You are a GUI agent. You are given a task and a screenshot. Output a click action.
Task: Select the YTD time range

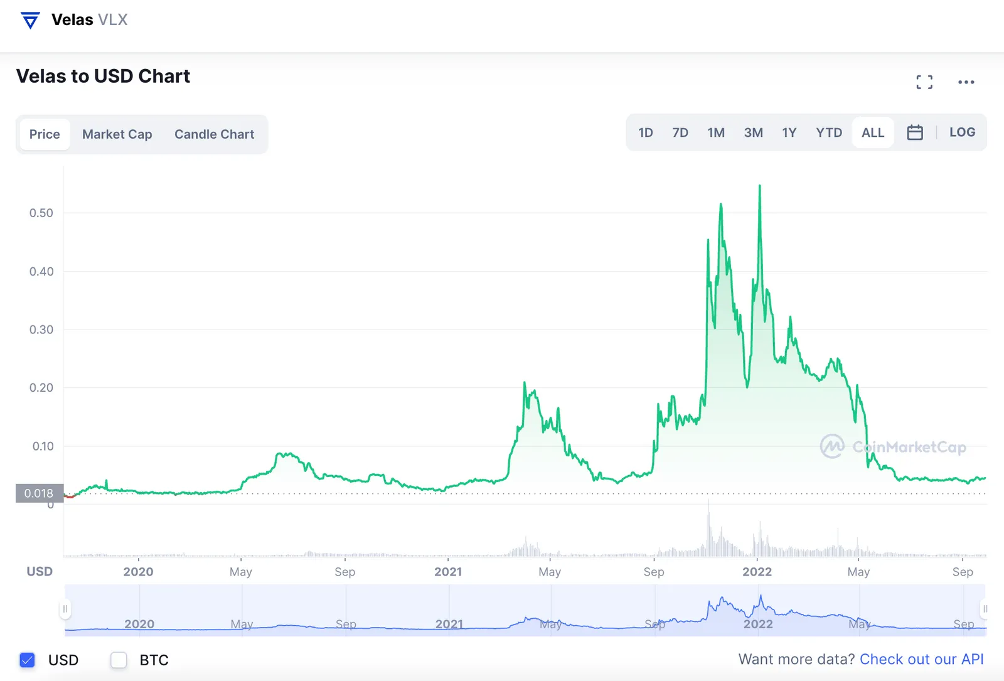pyautogui.click(x=829, y=132)
